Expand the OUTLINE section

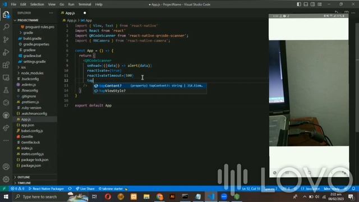pos(24,177)
